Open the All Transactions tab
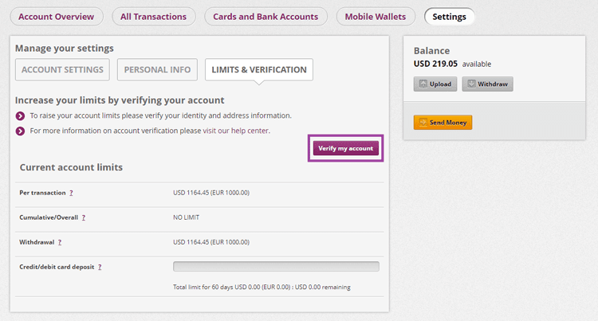The height and width of the screenshot is (321, 598). coord(154,17)
